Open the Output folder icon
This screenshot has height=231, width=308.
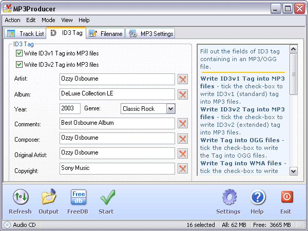coord(49,197)
